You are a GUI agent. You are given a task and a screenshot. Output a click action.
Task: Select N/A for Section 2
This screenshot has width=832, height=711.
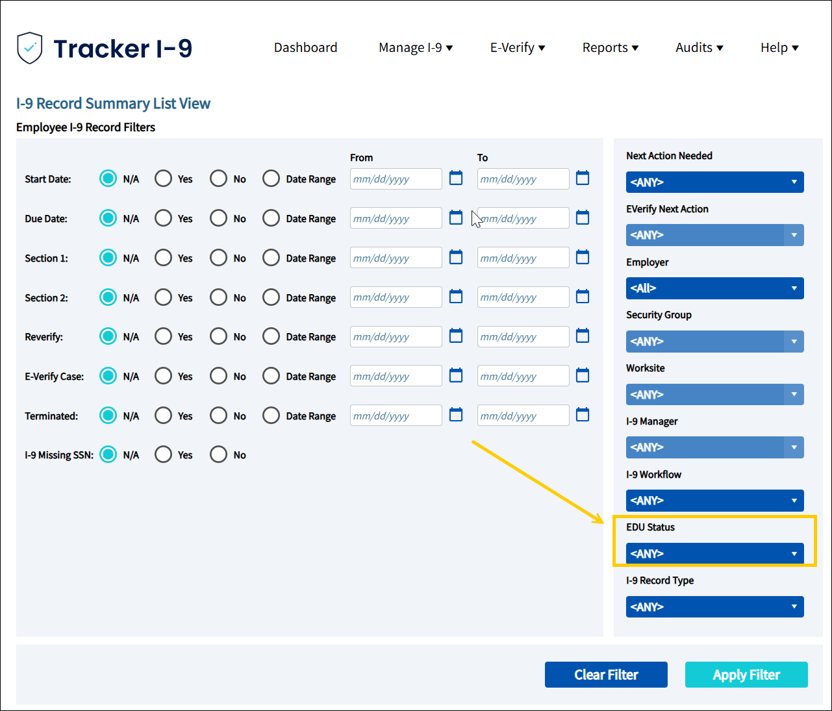coord(108,297)
